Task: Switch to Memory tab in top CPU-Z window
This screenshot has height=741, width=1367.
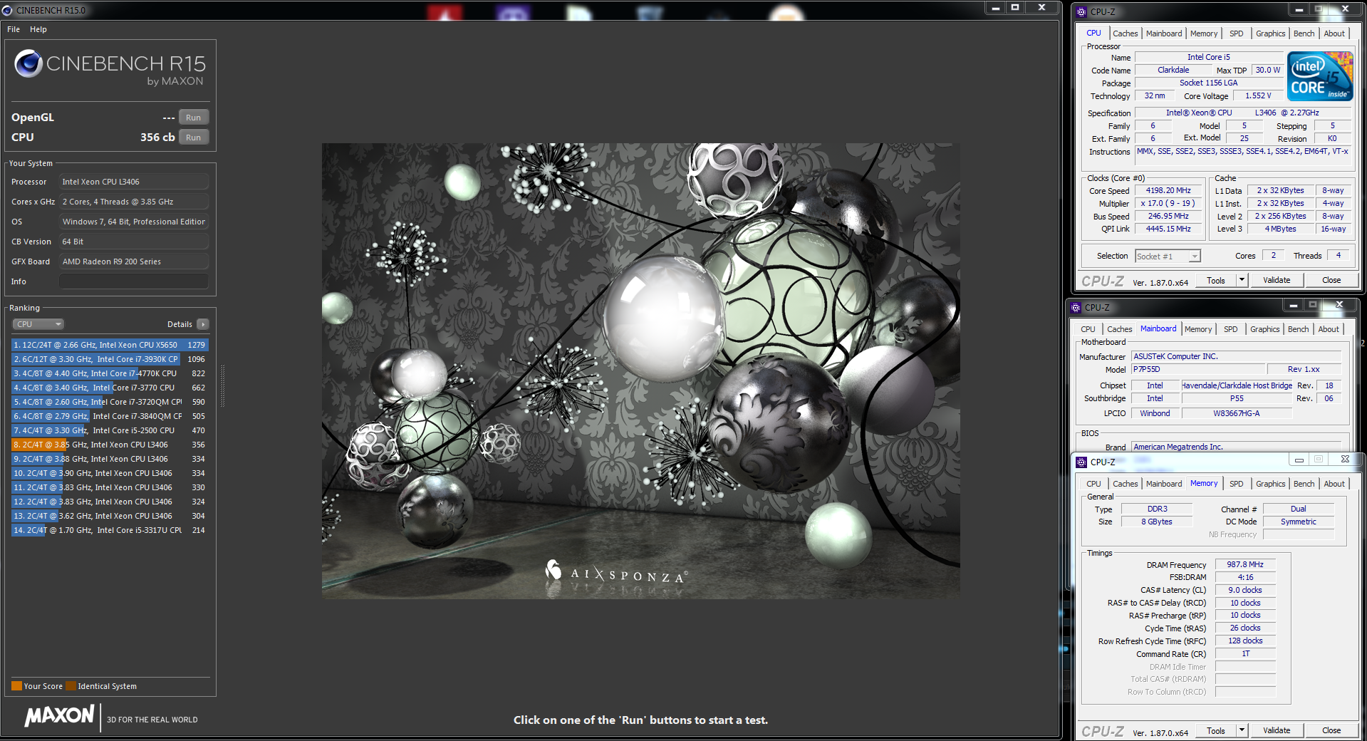Action: click(x=1204, y=33)
